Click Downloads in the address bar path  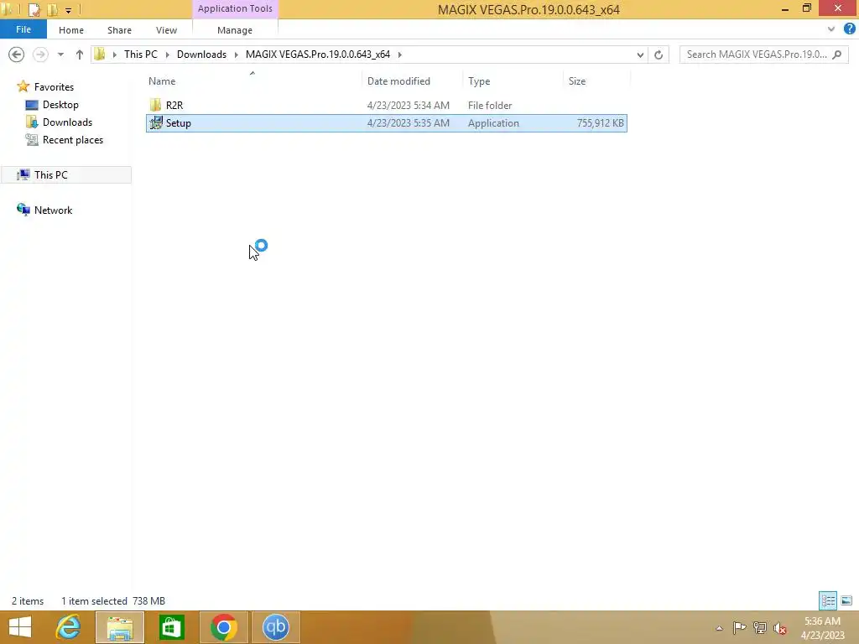coord(201,55)
